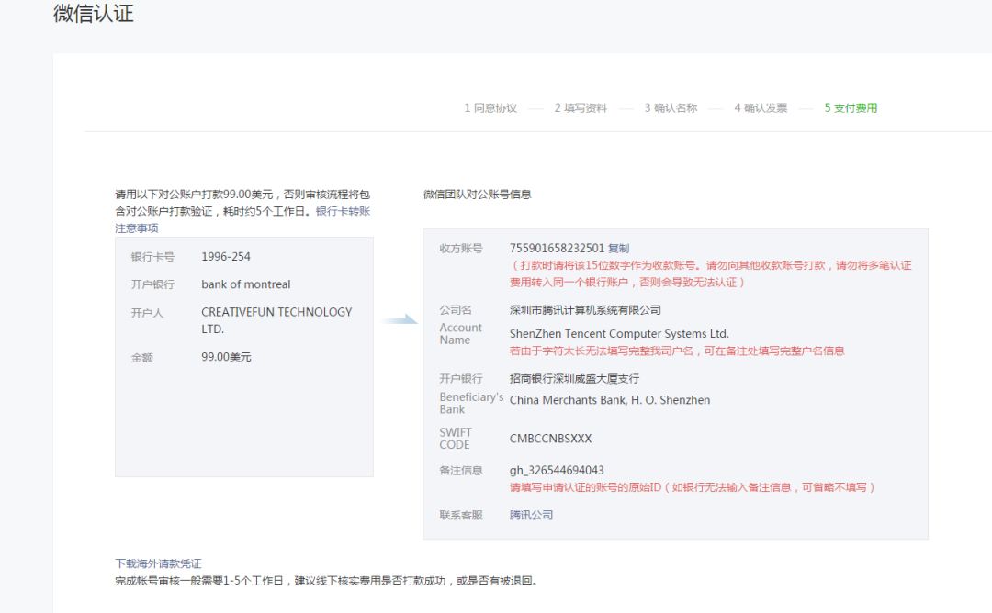Click the Account Name label
The height and width of the screenshot is (613, 992).
pyautogui.click(x=460, y=334)
